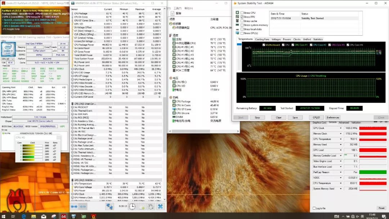Launch Microsoft Edge from taskbar
Image resolution: width=389 pixels, height=219 pixels.
click(24, 216)
